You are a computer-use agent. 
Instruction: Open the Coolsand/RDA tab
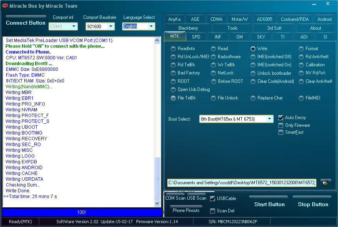tap(295, 19)
